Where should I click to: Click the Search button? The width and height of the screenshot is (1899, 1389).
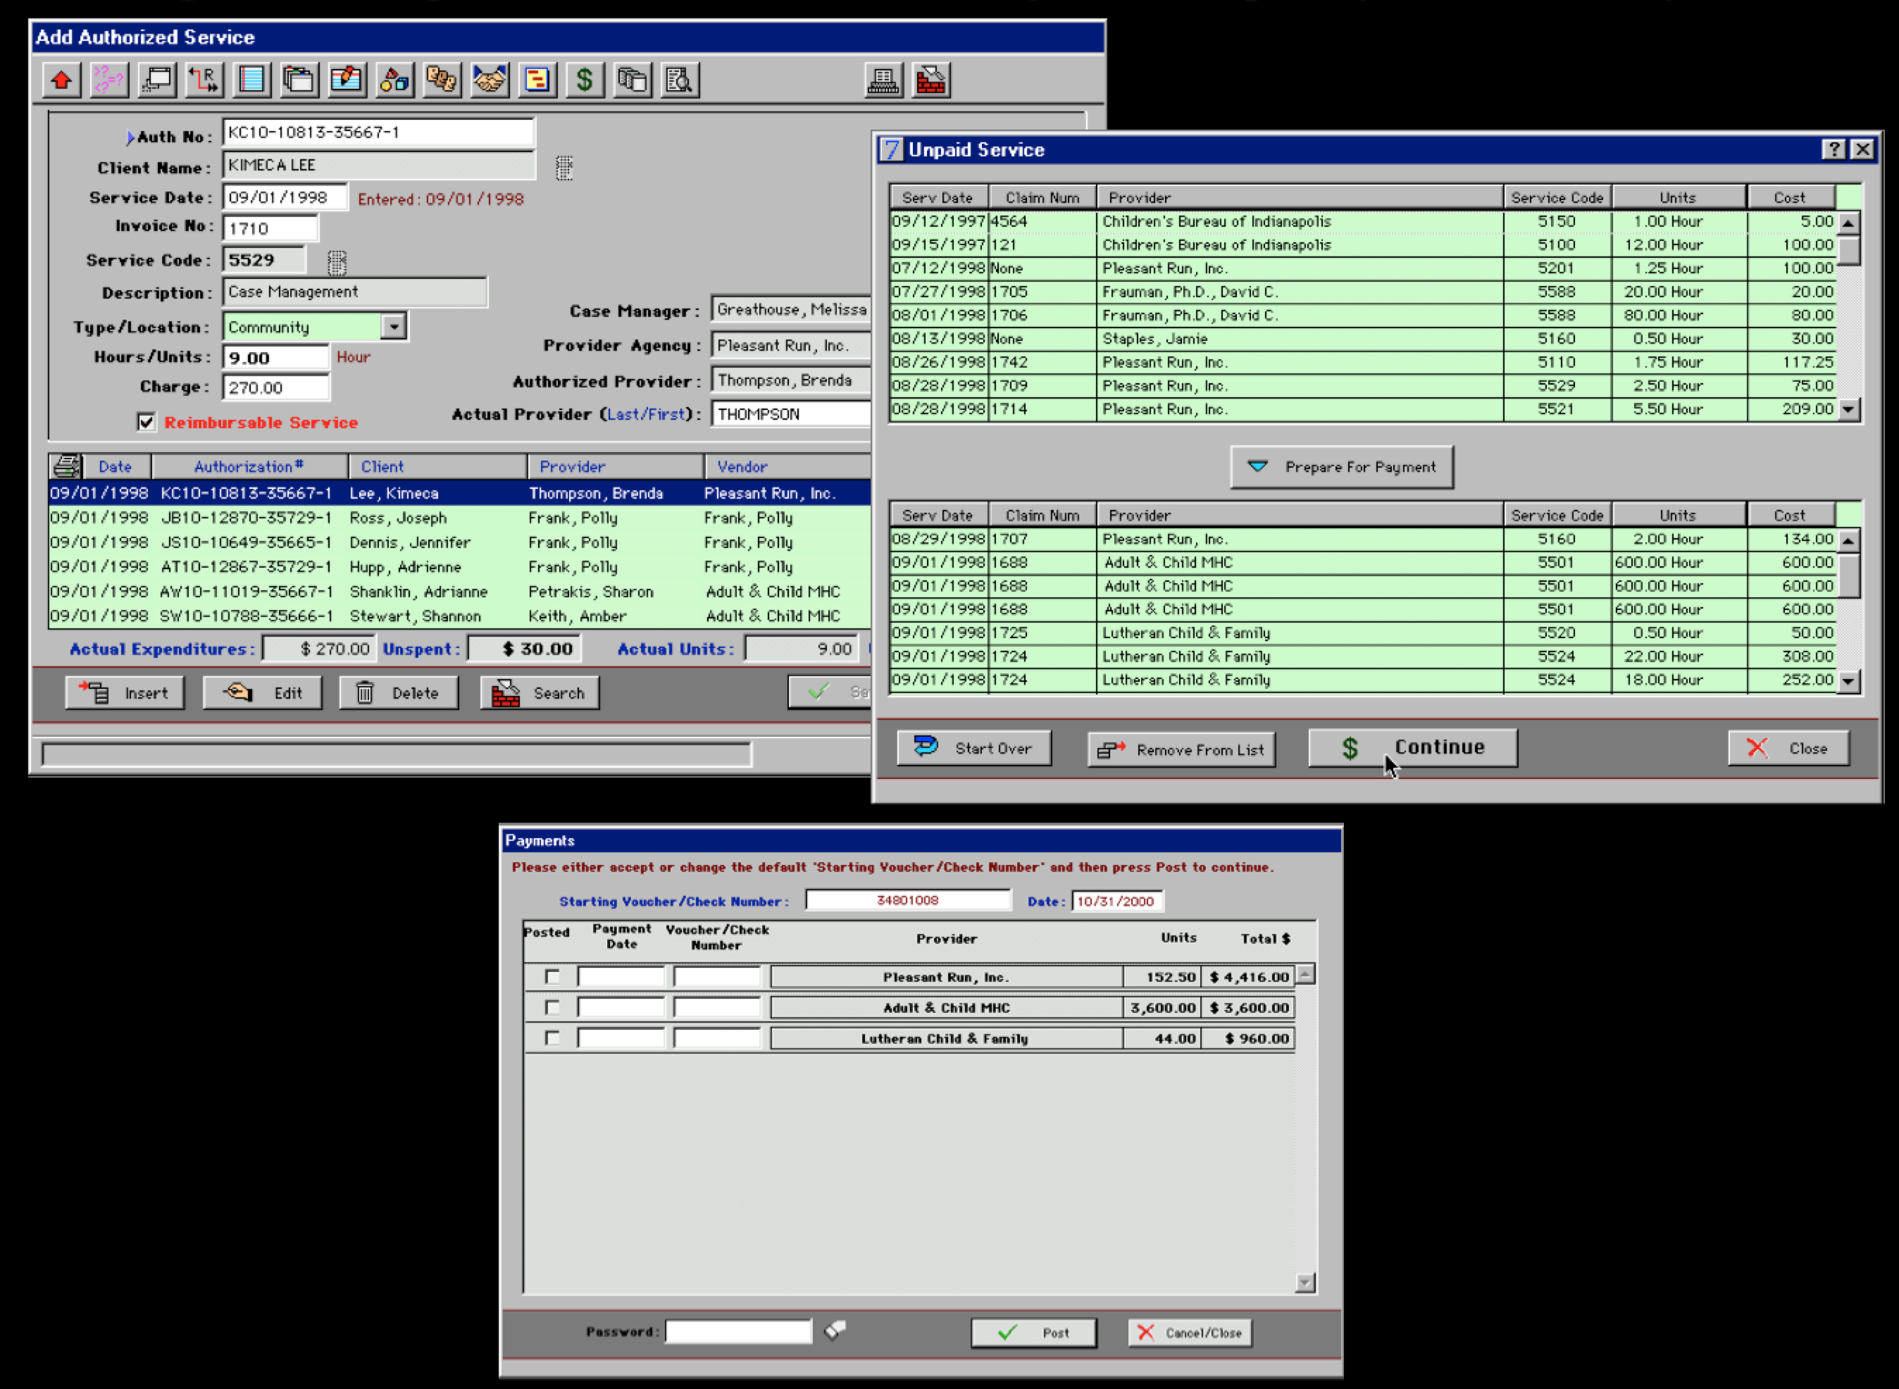(x=540, y=693)
